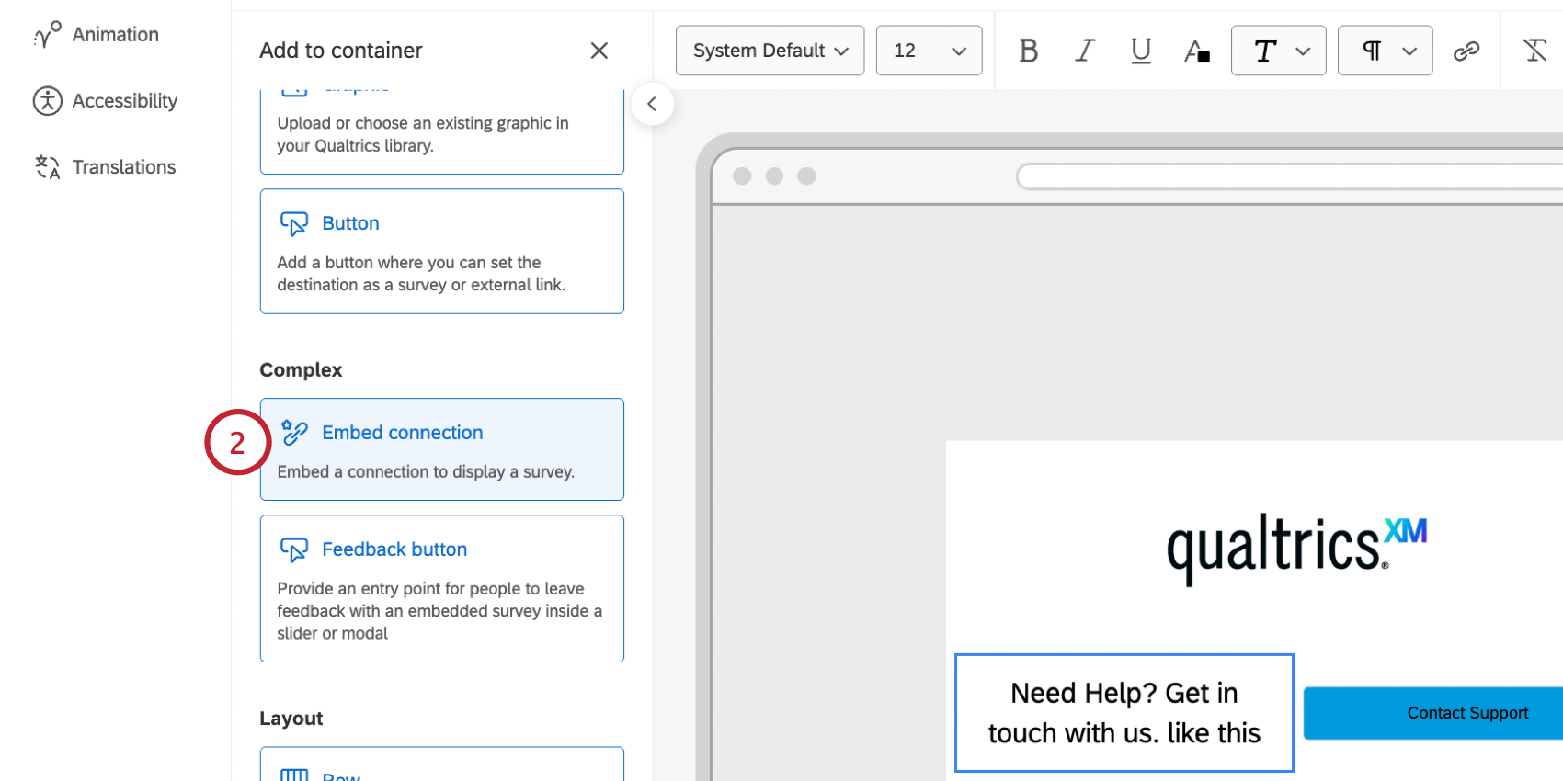Toggle italic formatting
The image size is (1563, 781).
pyautogui.click(x=1085, y=51)
